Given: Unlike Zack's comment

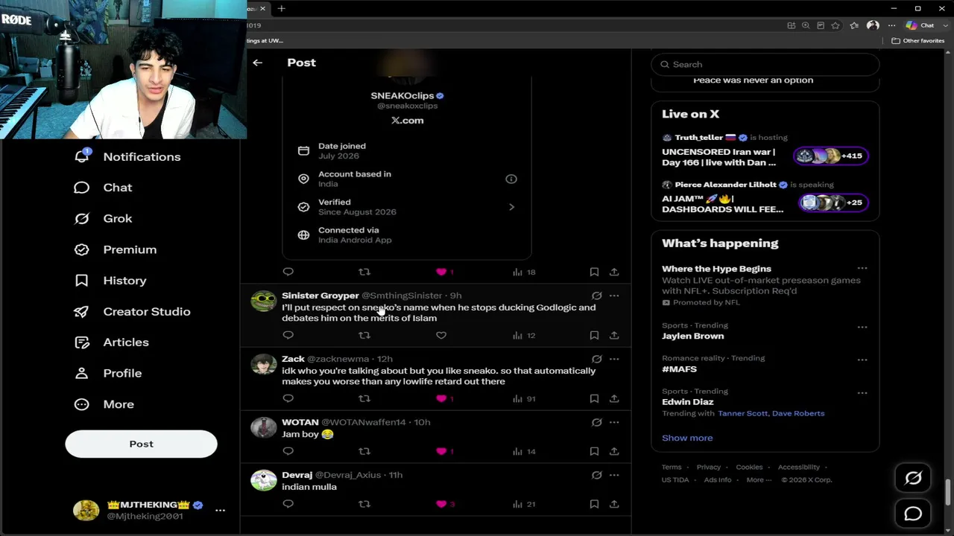Looking at the screenshot, I should tap(441, 398).
